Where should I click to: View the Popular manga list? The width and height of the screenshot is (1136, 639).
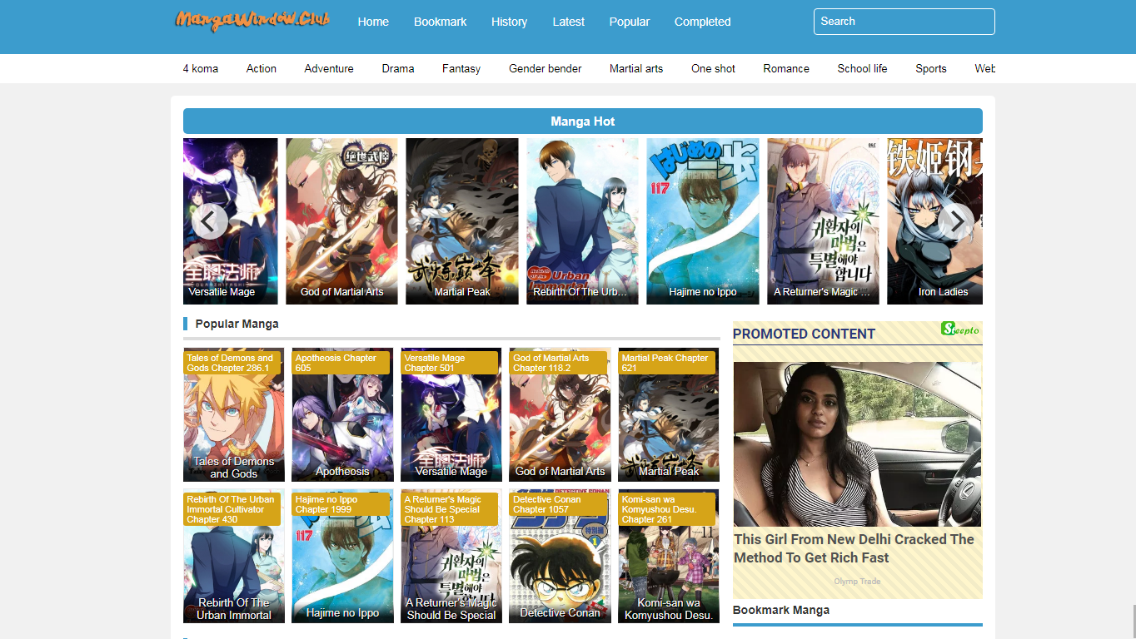tap(630, 22)
